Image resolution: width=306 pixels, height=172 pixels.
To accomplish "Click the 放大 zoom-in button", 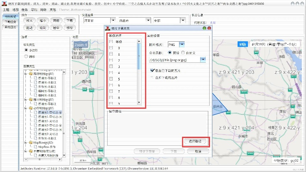I will pyautogui.click(x=30, y=20).
